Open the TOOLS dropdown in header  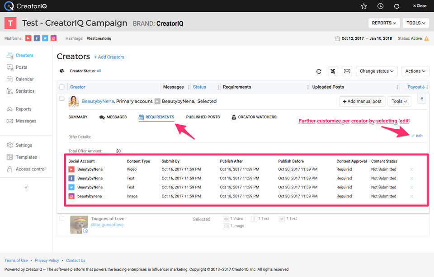pos(416,23)
